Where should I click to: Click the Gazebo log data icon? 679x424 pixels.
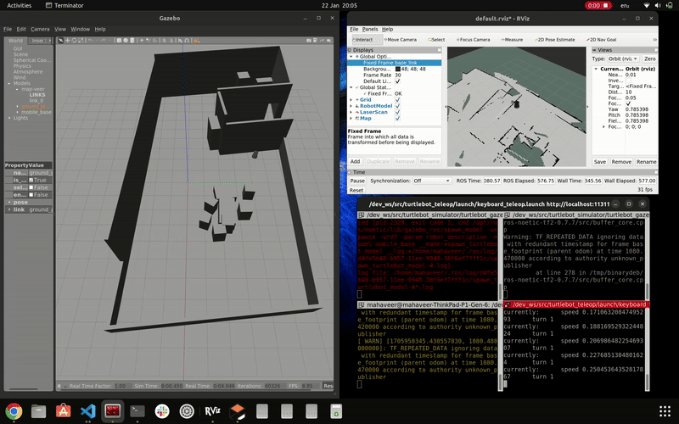point(315,40)
